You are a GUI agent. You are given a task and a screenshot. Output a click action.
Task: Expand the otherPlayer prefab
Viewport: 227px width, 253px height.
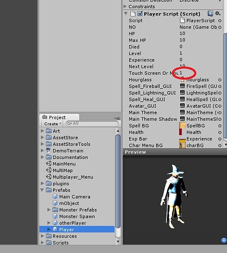click(49, 223)
